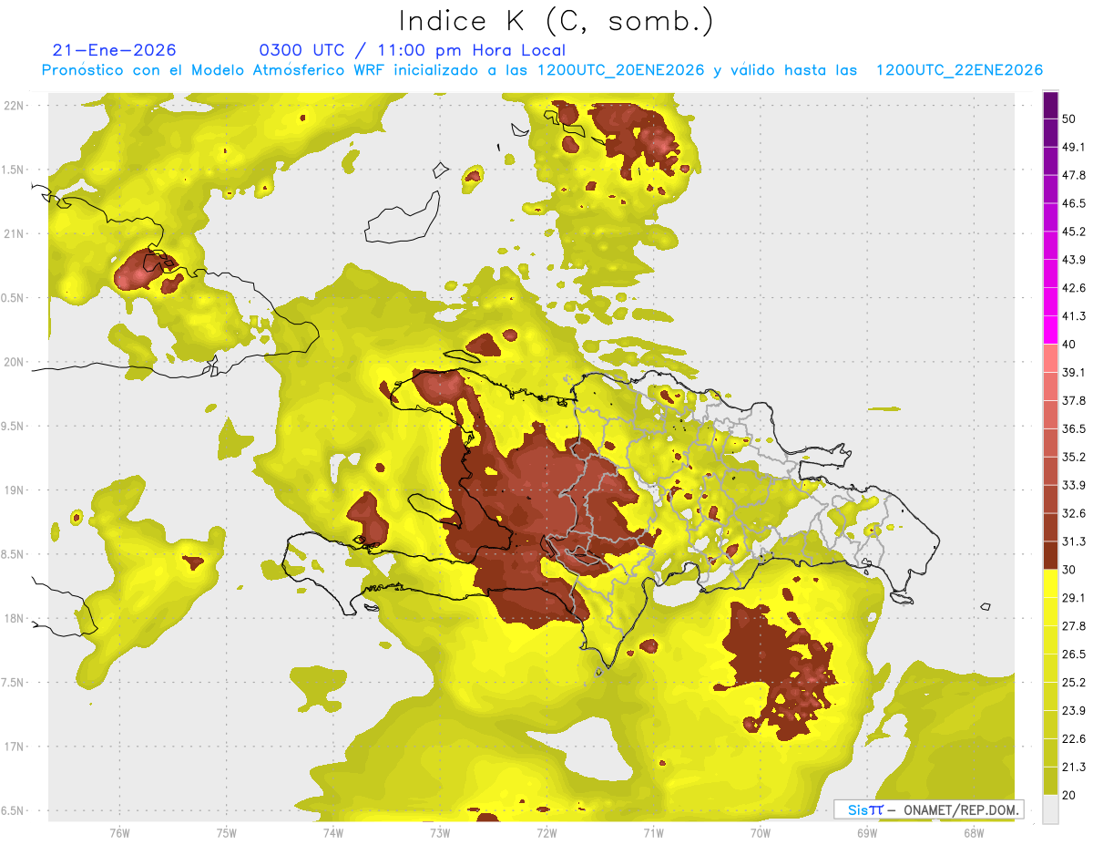Click the gray swatch below 20 on the color bar
The height and width of the screenshot is (845, 1093).
(x=1050, y=809)
